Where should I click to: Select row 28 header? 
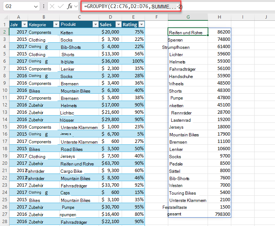(5, 221)
